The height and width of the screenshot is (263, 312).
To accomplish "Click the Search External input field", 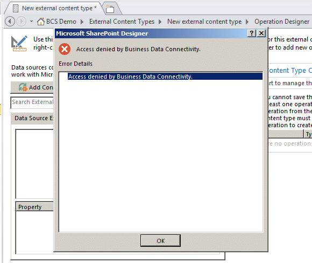I will pos(32,102).
